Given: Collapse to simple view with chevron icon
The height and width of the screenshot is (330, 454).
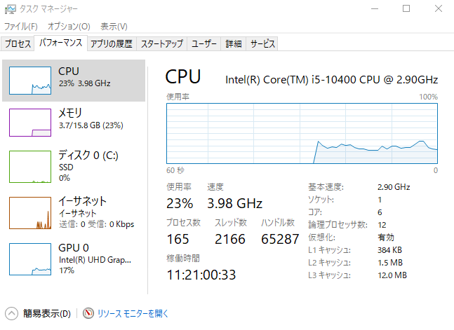Looking at the screenshot, I should (x=11, y=313).
